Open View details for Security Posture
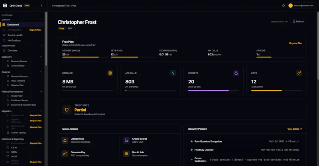 click(x=295, y=129)
